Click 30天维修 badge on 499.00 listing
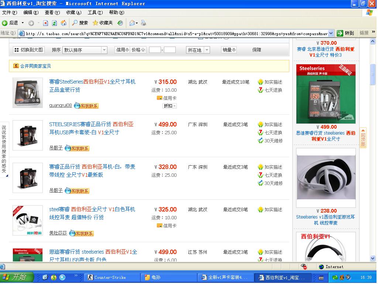This screenshot has width=378, height=284. [270, 141]
